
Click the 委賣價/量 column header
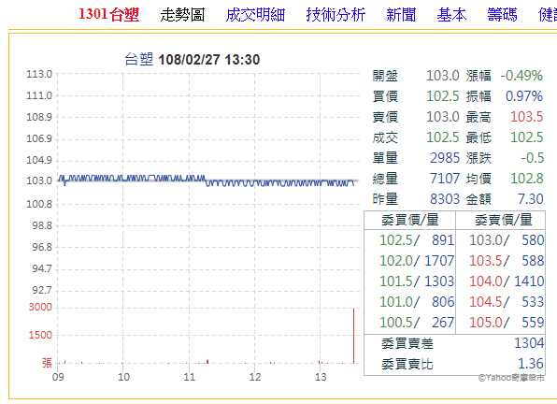click(504, 220)
